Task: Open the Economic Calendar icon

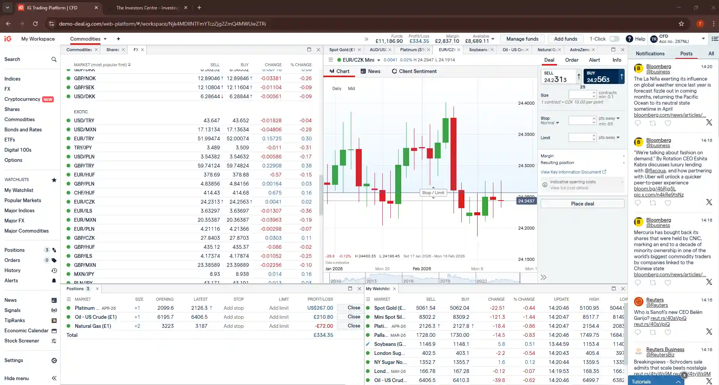Action: 54,330
